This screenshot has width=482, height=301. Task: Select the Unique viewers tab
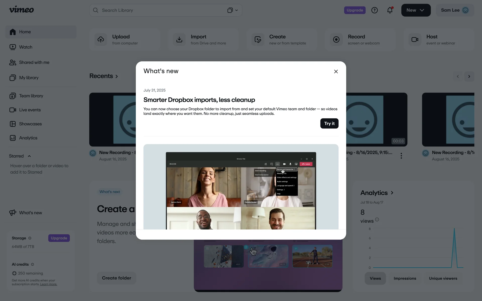[443, 278]
